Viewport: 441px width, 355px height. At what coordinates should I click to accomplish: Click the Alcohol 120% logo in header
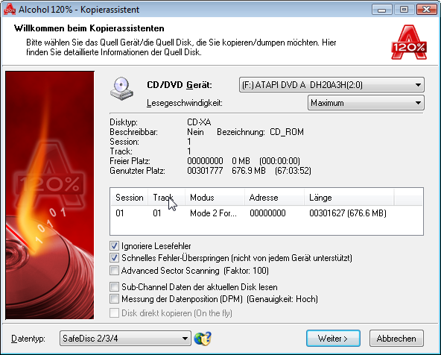[409, 43]
